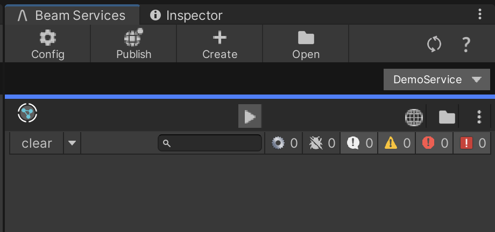Image resolution: width=495 pixels, height=232 pixels.
Task: Toggle the info message log filter
Action: coord(359,143)
